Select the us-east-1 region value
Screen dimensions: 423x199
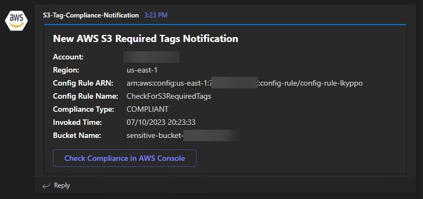pos(142,70)
